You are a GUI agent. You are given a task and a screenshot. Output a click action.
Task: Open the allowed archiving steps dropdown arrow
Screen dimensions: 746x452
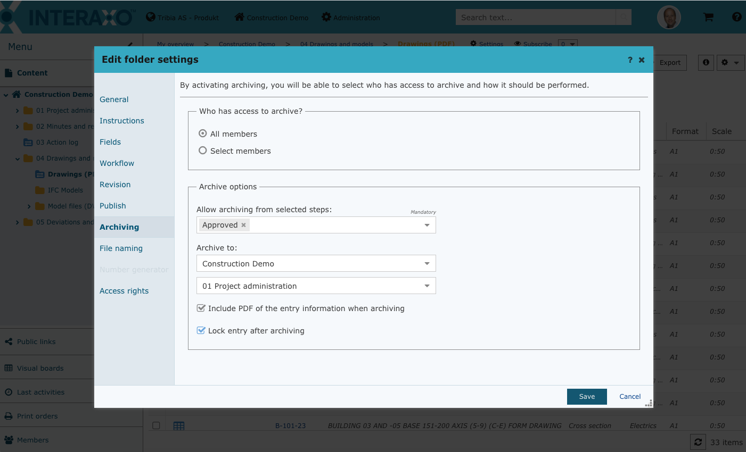coord(427,225)
